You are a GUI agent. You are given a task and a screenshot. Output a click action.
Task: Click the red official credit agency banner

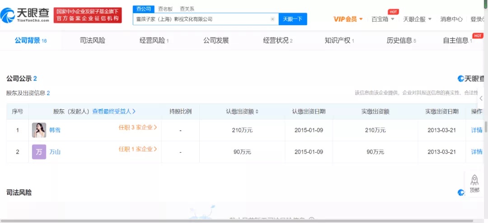[x=88, y=15]
